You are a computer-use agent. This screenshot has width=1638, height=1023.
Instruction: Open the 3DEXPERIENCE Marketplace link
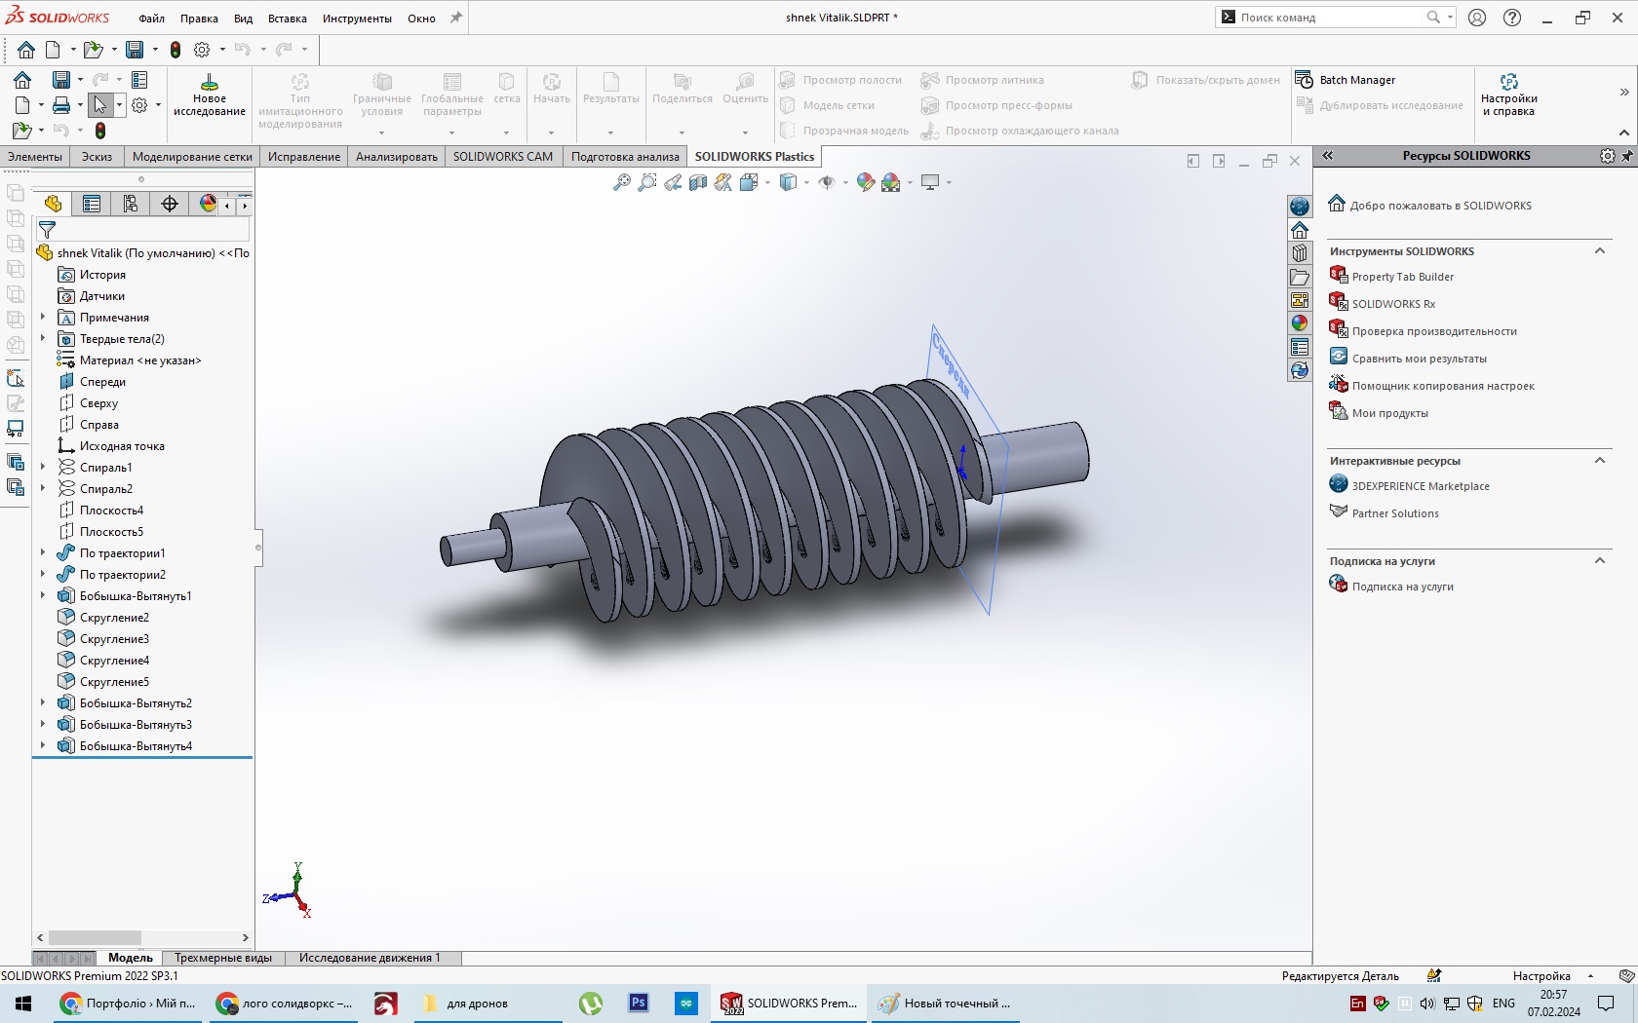[x=1421, y=486]
